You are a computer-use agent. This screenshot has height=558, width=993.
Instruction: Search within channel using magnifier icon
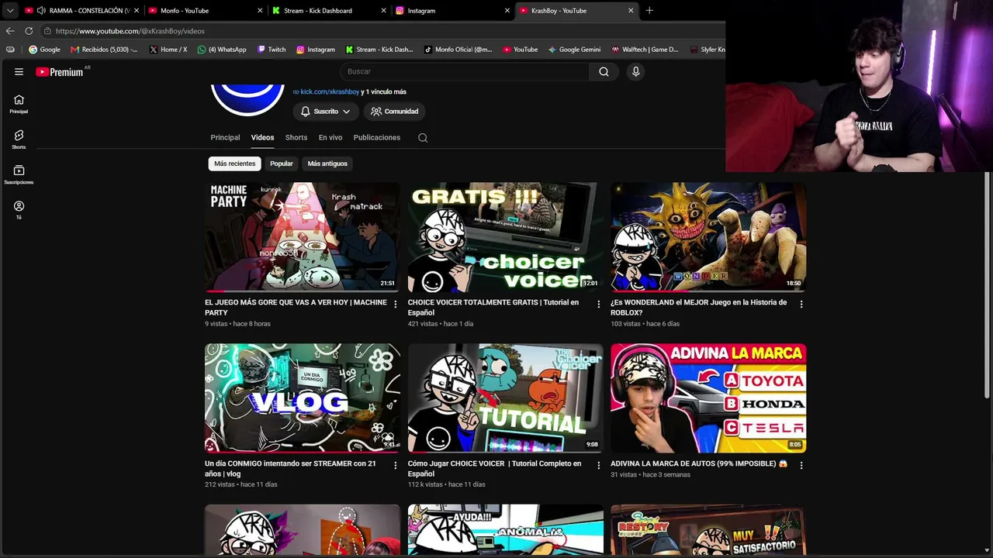423,138
